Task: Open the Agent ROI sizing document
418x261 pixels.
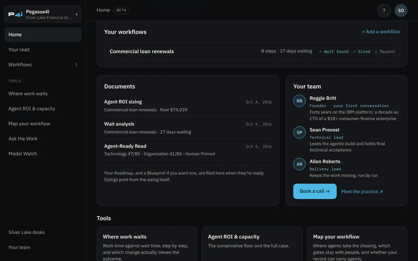Action: [x=188, y=105]
